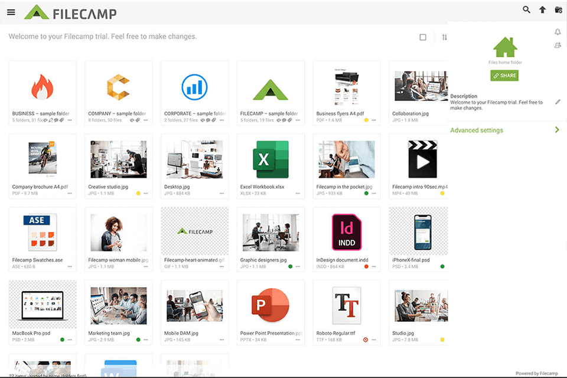Viewport: 567px width, 378px height.
Task: Open the search magnifier icon
Action: (x=526, y=10)
